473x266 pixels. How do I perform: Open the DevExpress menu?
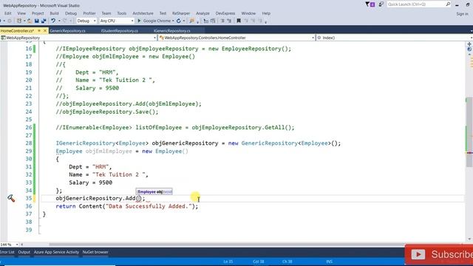225,13
